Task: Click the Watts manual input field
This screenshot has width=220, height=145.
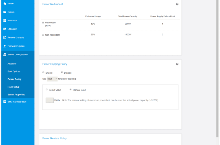Action: coord(50,100)
